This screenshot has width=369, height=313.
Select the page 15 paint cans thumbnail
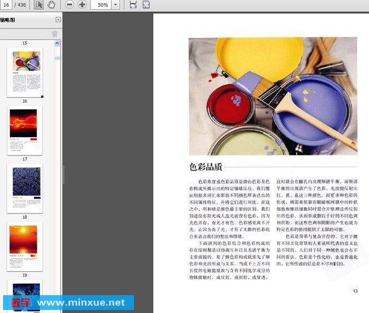coord(25,72)
